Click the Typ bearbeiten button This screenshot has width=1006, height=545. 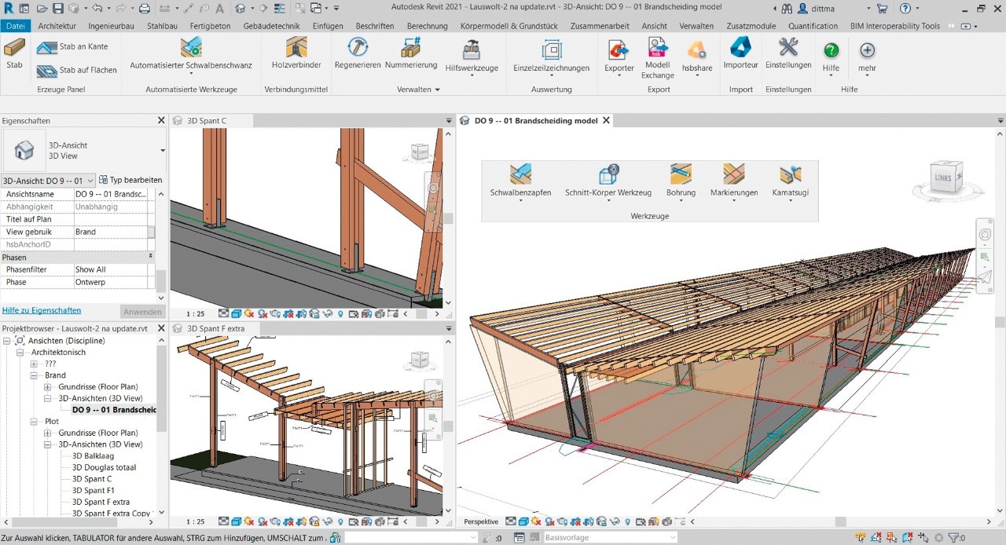pyautogui.click(x=130, y=180)
